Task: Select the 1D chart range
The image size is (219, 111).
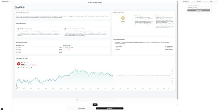Action: coord(18,68)
